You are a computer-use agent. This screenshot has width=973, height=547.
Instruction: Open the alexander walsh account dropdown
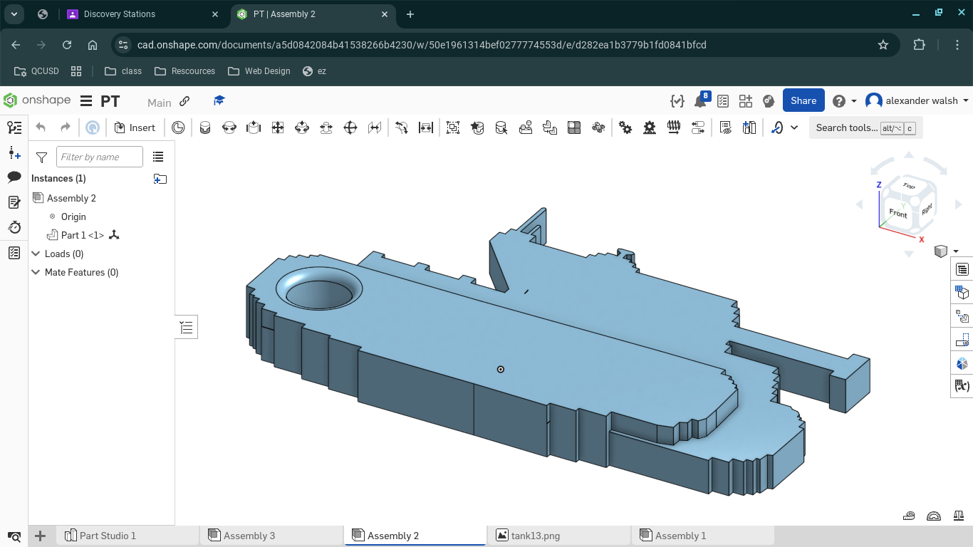[x=917, y=101]
